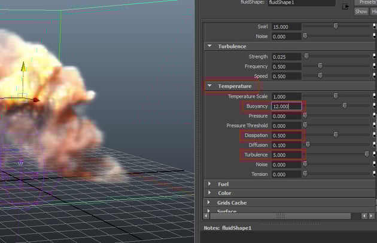Screen dimensions: 377x243
Task: Click the Pressure value field
Action: [287, 116]
